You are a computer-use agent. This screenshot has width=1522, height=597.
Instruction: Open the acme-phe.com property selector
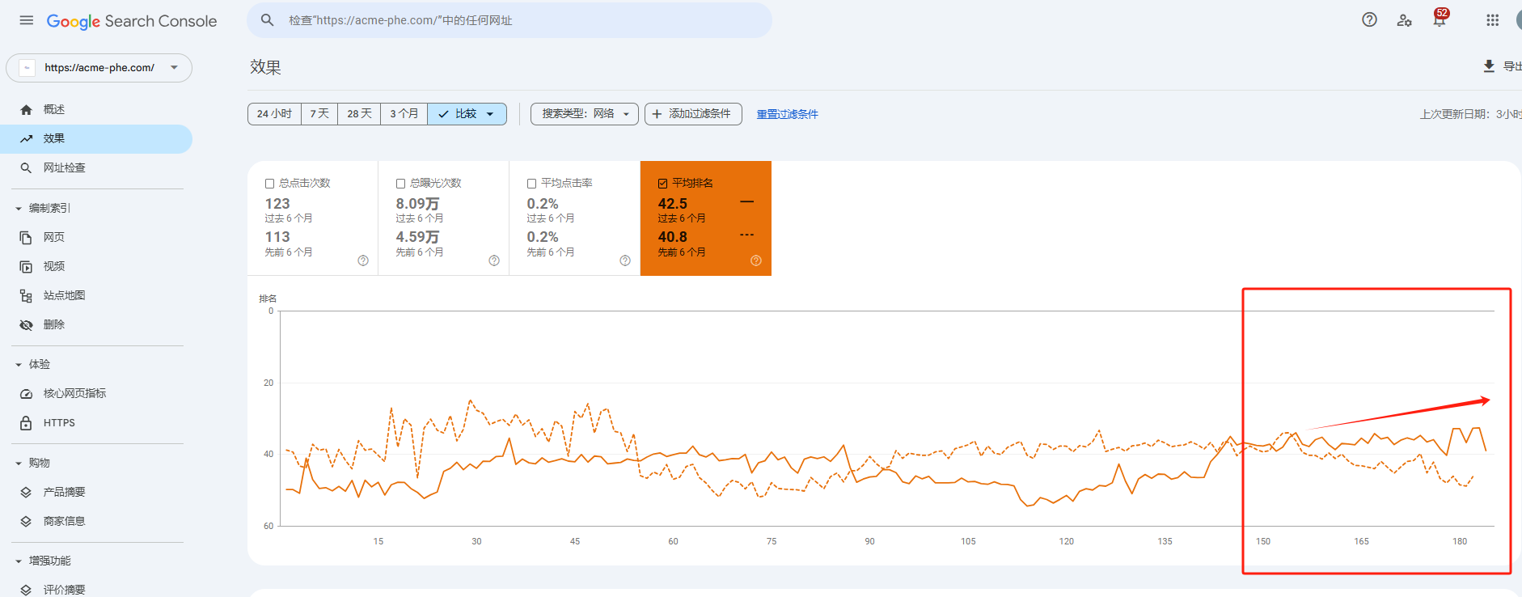click(99, 68)
